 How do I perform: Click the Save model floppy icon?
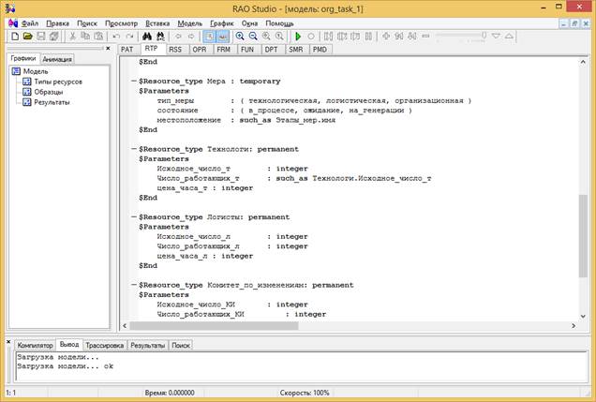pyautogui.click(x=40, y=37)
